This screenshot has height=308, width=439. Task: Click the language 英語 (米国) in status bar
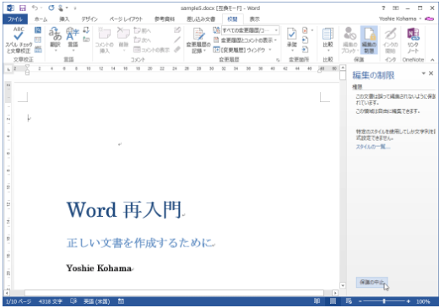(x=96, y=301)
